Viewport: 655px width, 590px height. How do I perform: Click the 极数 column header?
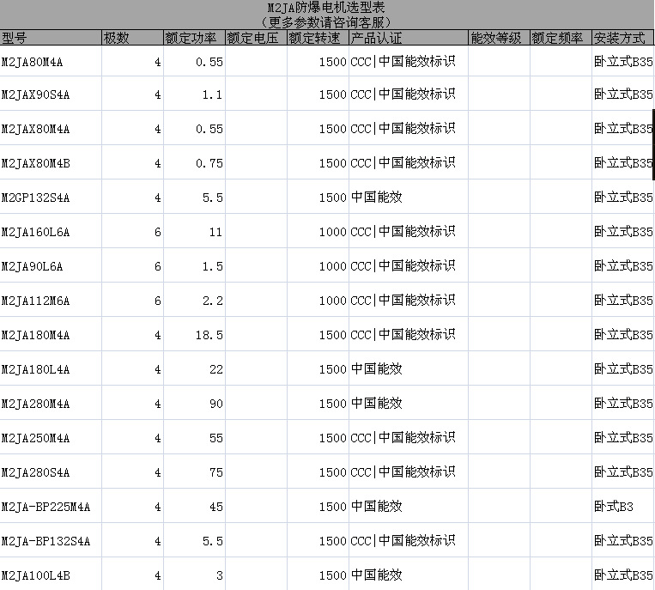132,39
